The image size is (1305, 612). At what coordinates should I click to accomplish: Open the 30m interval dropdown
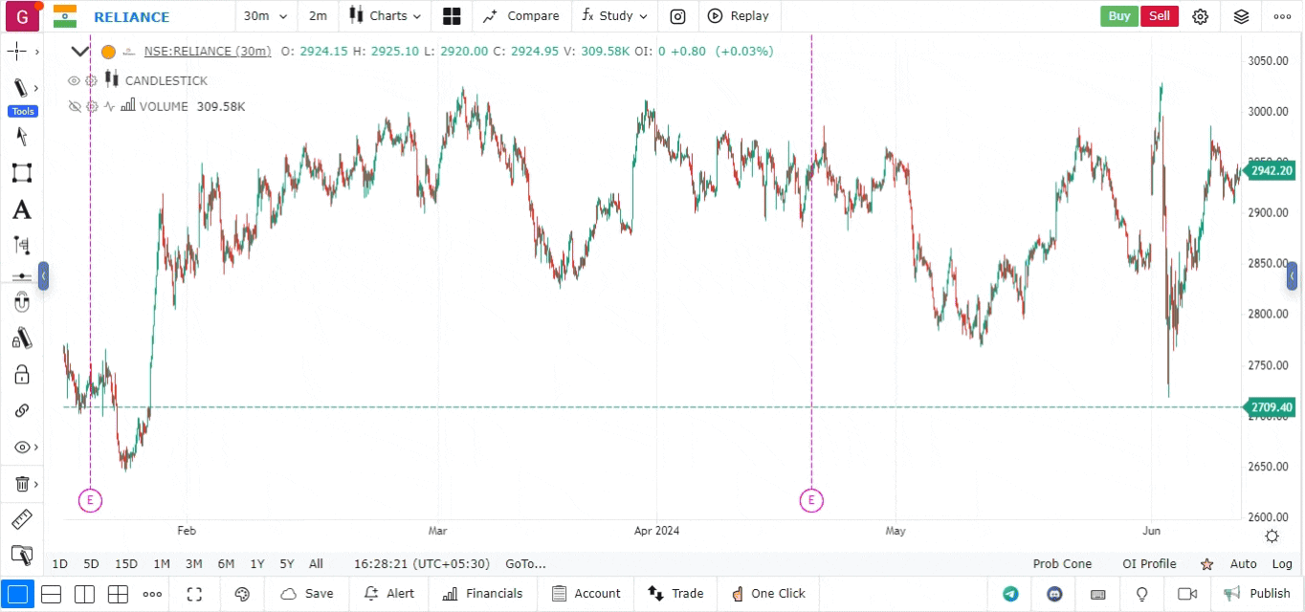click(265, 16)
